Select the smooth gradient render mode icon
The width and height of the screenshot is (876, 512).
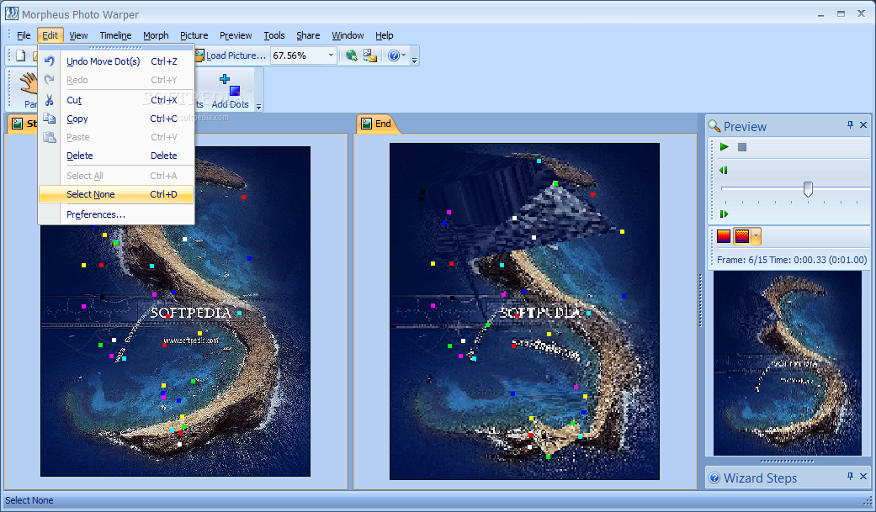click(724, 236)
